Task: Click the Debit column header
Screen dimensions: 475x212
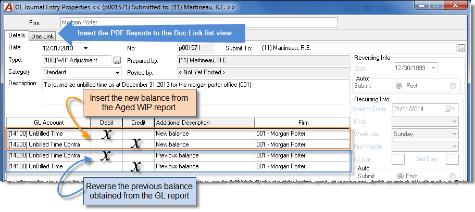Action: (x=107, y=123)
